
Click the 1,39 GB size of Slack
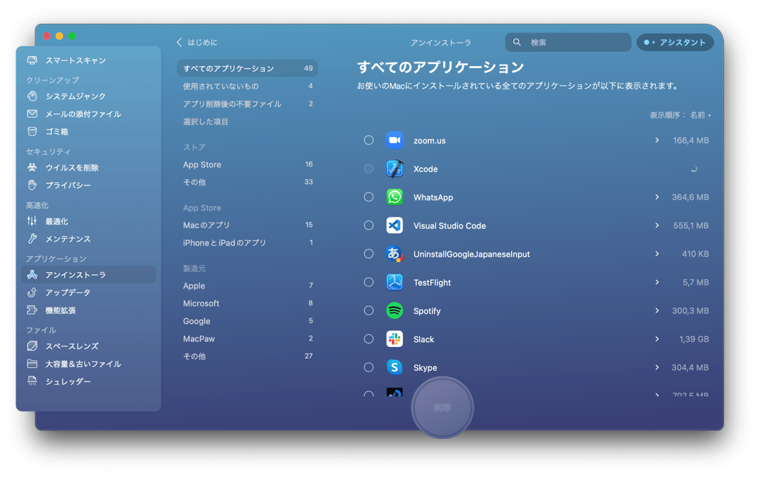[x=694, y=339]
